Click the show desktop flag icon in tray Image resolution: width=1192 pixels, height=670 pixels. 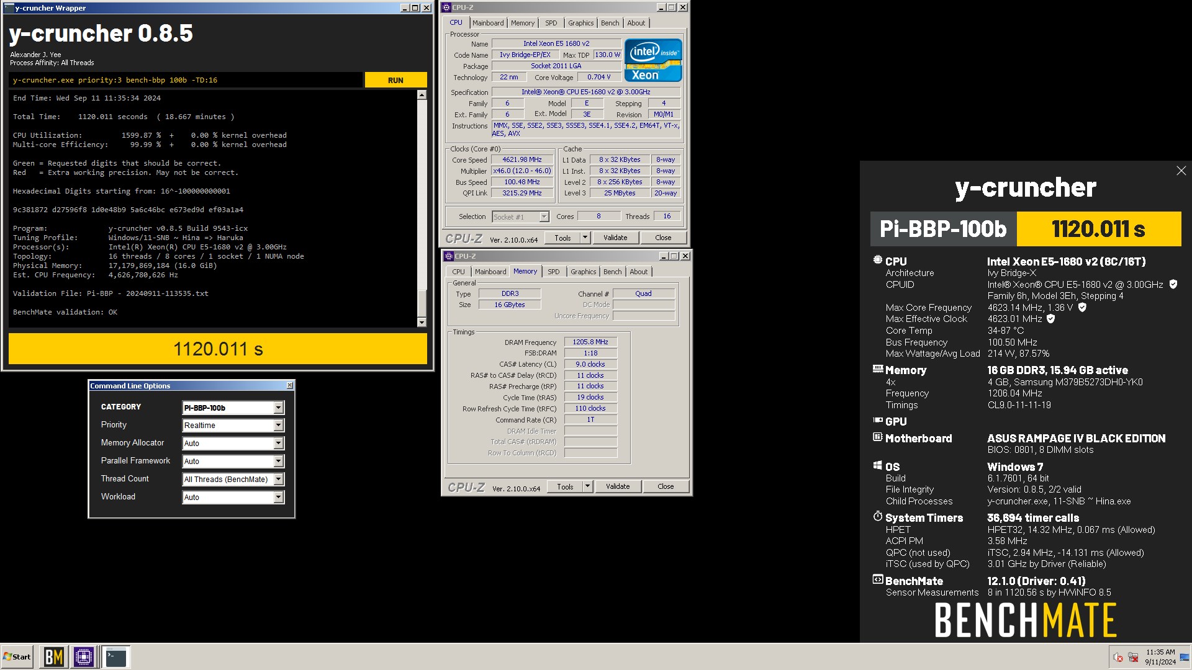coord(1185,657)
